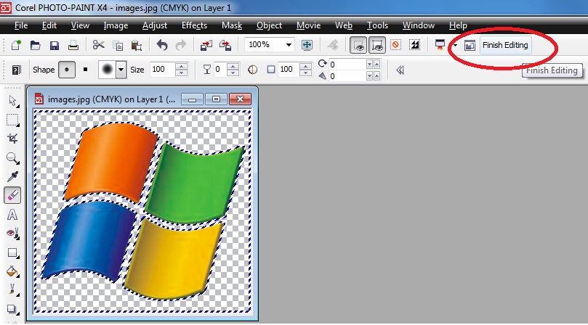Select the square nib Shape button
This screenshot has height=325, width=588.
coord(86,70)
